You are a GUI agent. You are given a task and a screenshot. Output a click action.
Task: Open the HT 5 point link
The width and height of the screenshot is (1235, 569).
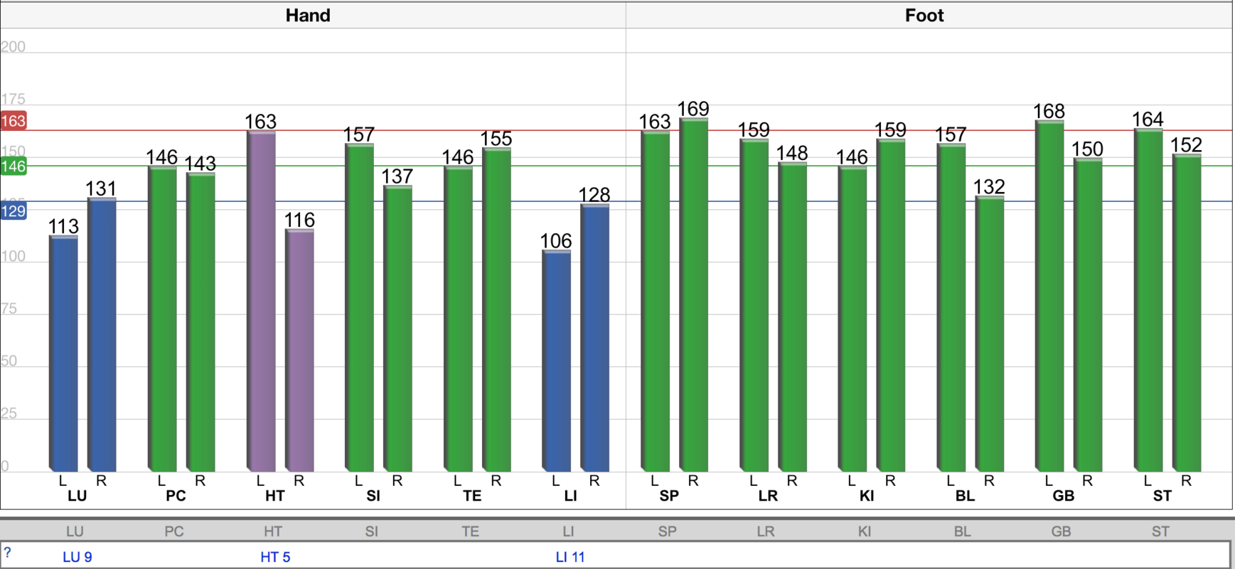[x=275, y=557]
